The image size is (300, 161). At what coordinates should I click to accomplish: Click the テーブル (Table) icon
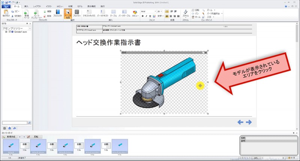coord(113,14)
